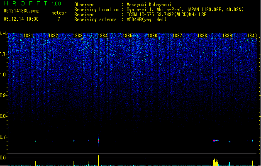Click the 1836 time marker

click(152, 36)
